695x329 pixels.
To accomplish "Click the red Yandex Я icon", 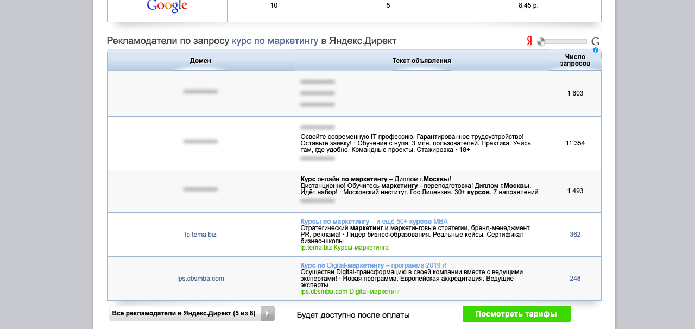I will point(529,41).
